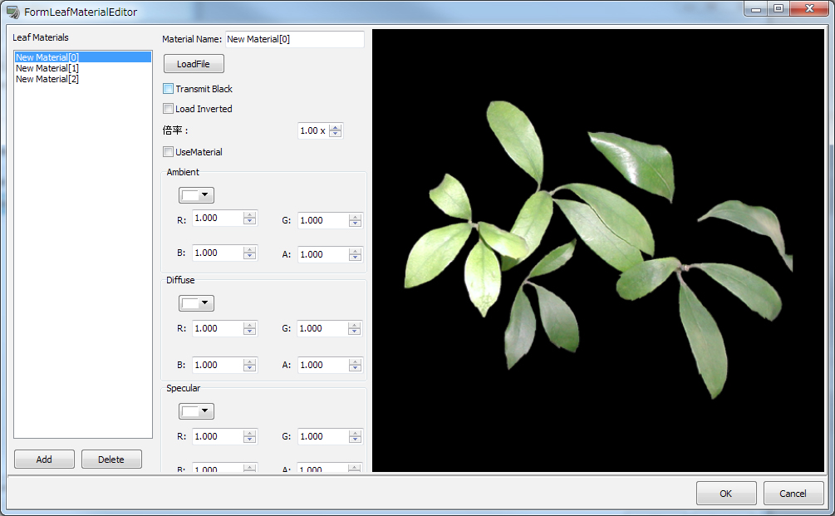Enable the Transmit Black checkbox
This screenshot has height=516, width=835.
coord(169,88)
